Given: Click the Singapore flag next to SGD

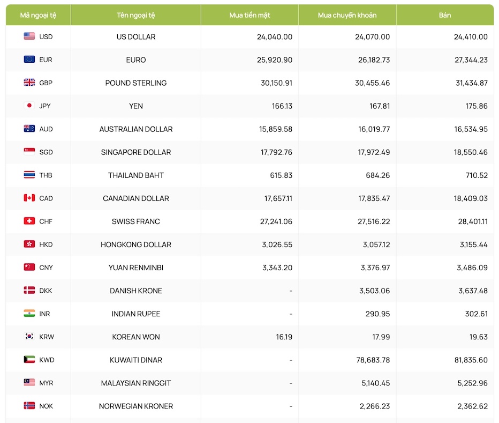Looking at the screenshot, I should 29,152.
